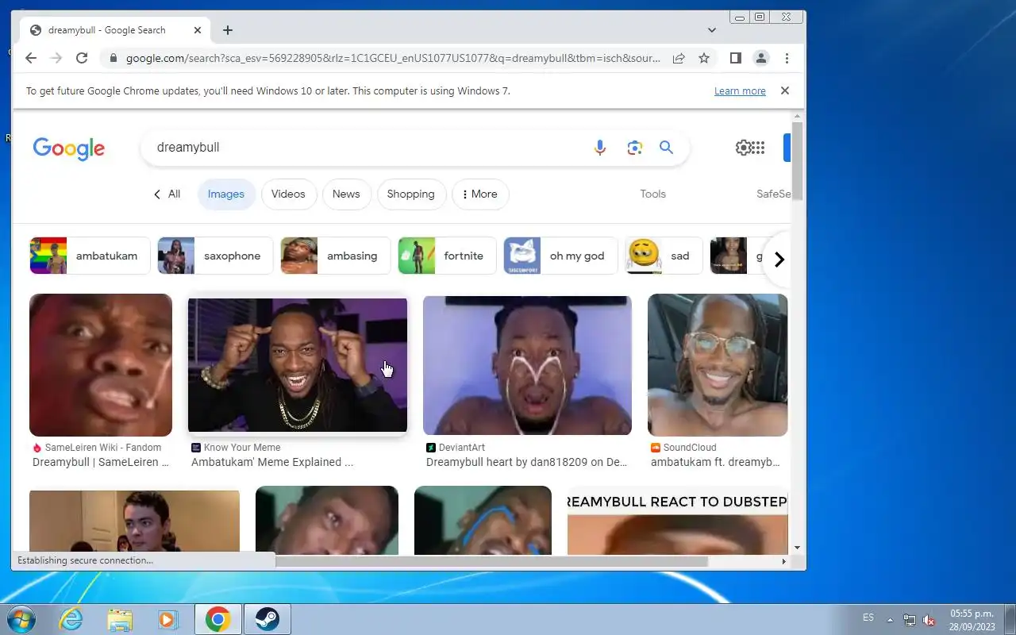Click the vertical page scrollbar

click(x=798, y=162)
